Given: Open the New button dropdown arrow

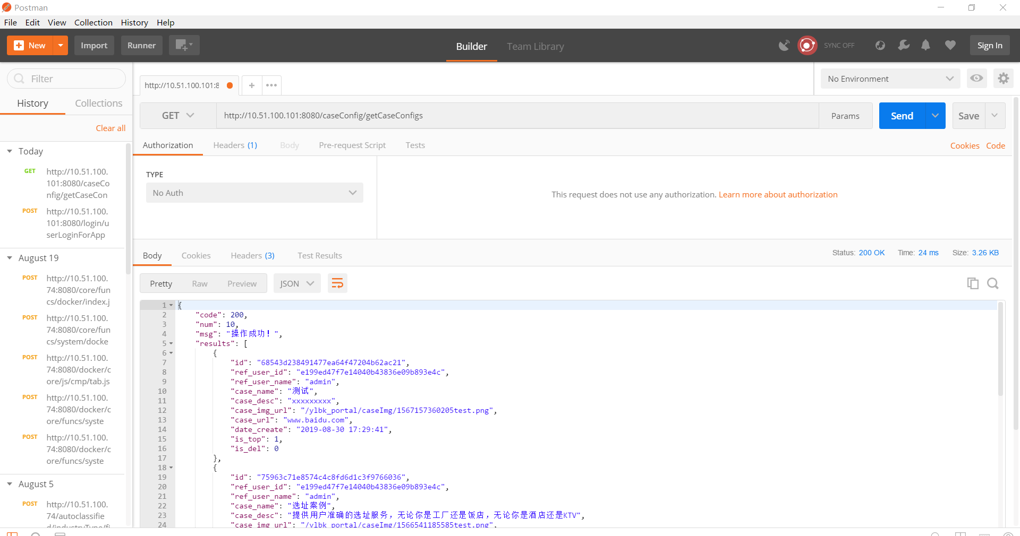Looking at the screenshot, I should (x=61, y=46).
